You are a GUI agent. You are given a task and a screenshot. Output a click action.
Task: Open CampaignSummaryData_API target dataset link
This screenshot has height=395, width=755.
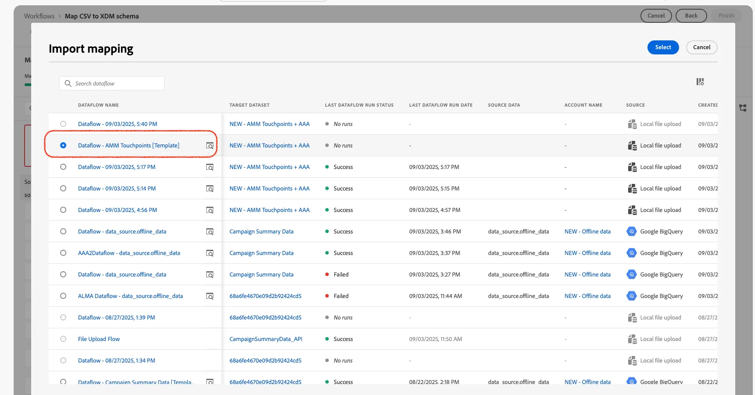click(x=266, y=339)
